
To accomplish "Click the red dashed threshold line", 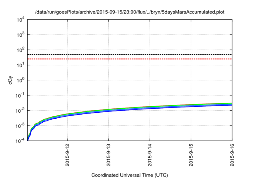I will (x=130, y=59).
